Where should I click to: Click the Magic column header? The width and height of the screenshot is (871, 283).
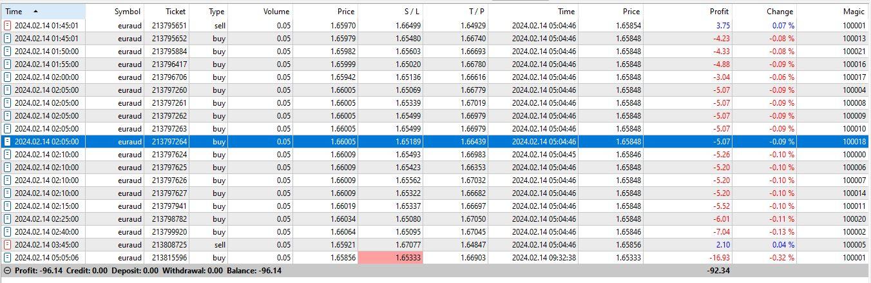tap(854, 12)
